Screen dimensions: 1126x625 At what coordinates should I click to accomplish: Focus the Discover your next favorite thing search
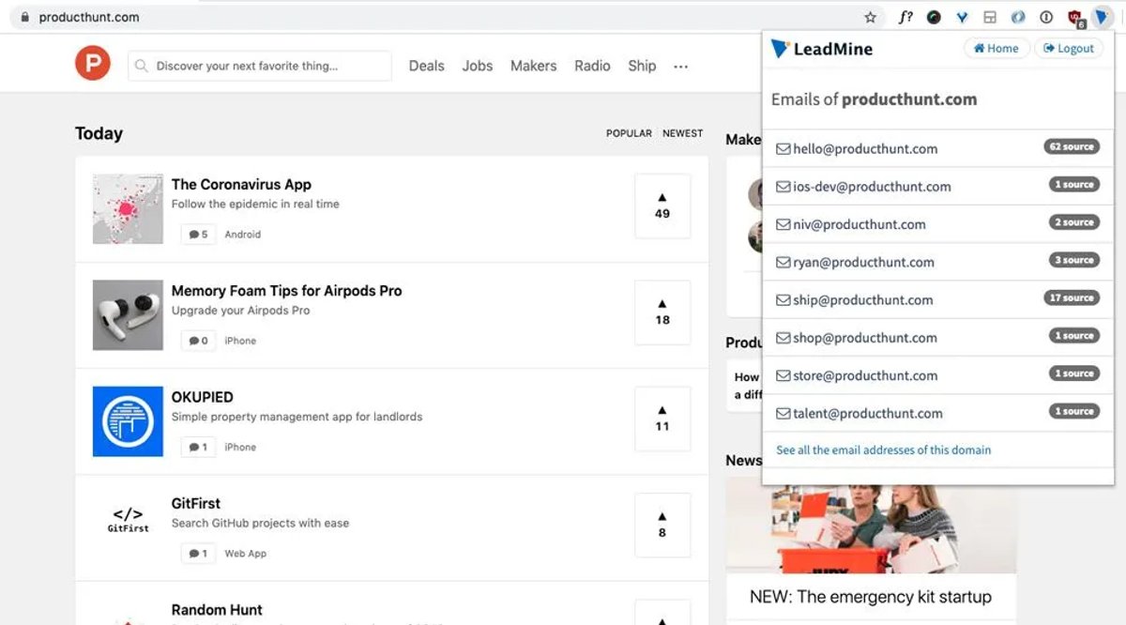click(260, 66)
